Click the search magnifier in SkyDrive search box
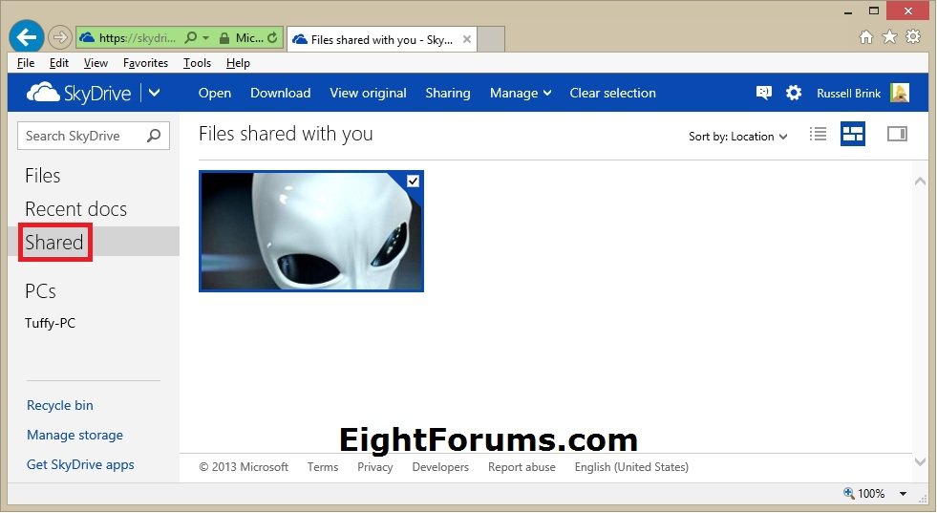Viewport: 937px width, 513px height. pyautogui.click(x=154, y=136)
